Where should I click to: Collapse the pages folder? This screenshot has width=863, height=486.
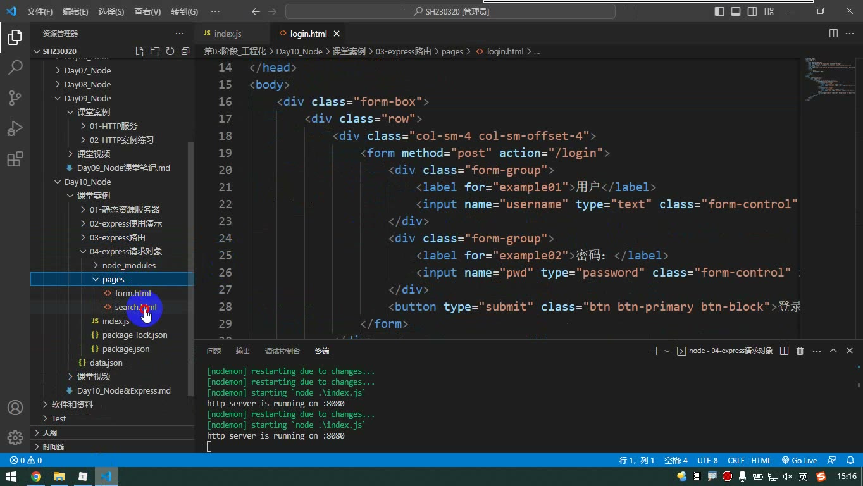pyautogui.click(x=113, y=279)
